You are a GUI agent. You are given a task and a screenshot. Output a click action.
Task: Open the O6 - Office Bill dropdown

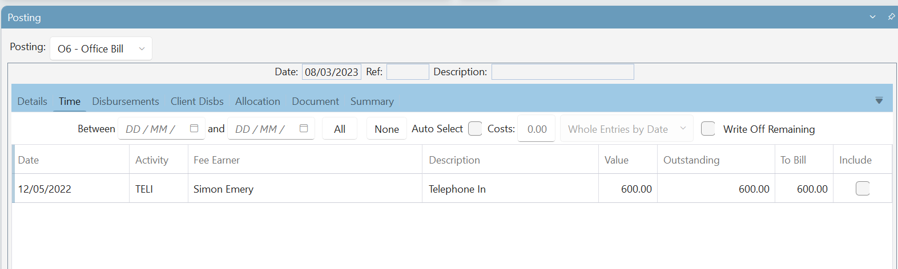(x=101, y=48)
